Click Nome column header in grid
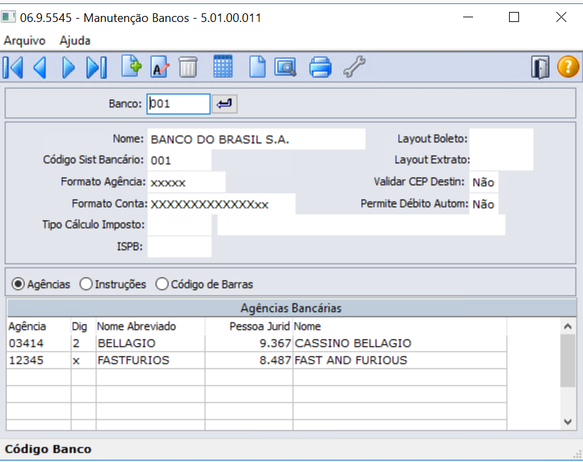 400,326
